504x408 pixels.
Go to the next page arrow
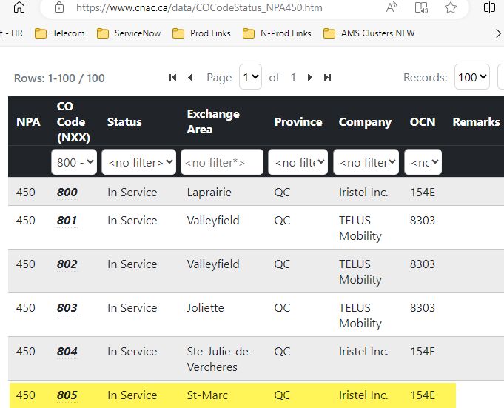(x=310, y=78)
